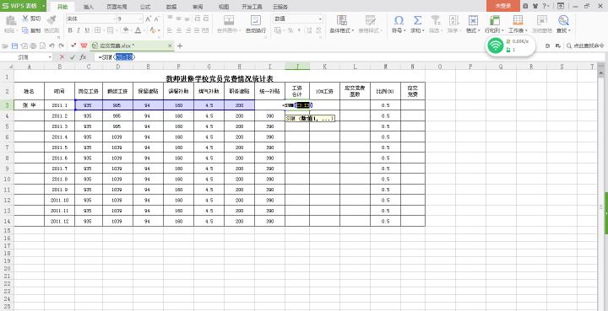Click the cell containing 张 华
Image resolution: width=608 pixels, height=311 pixels.
pos(29,105)
